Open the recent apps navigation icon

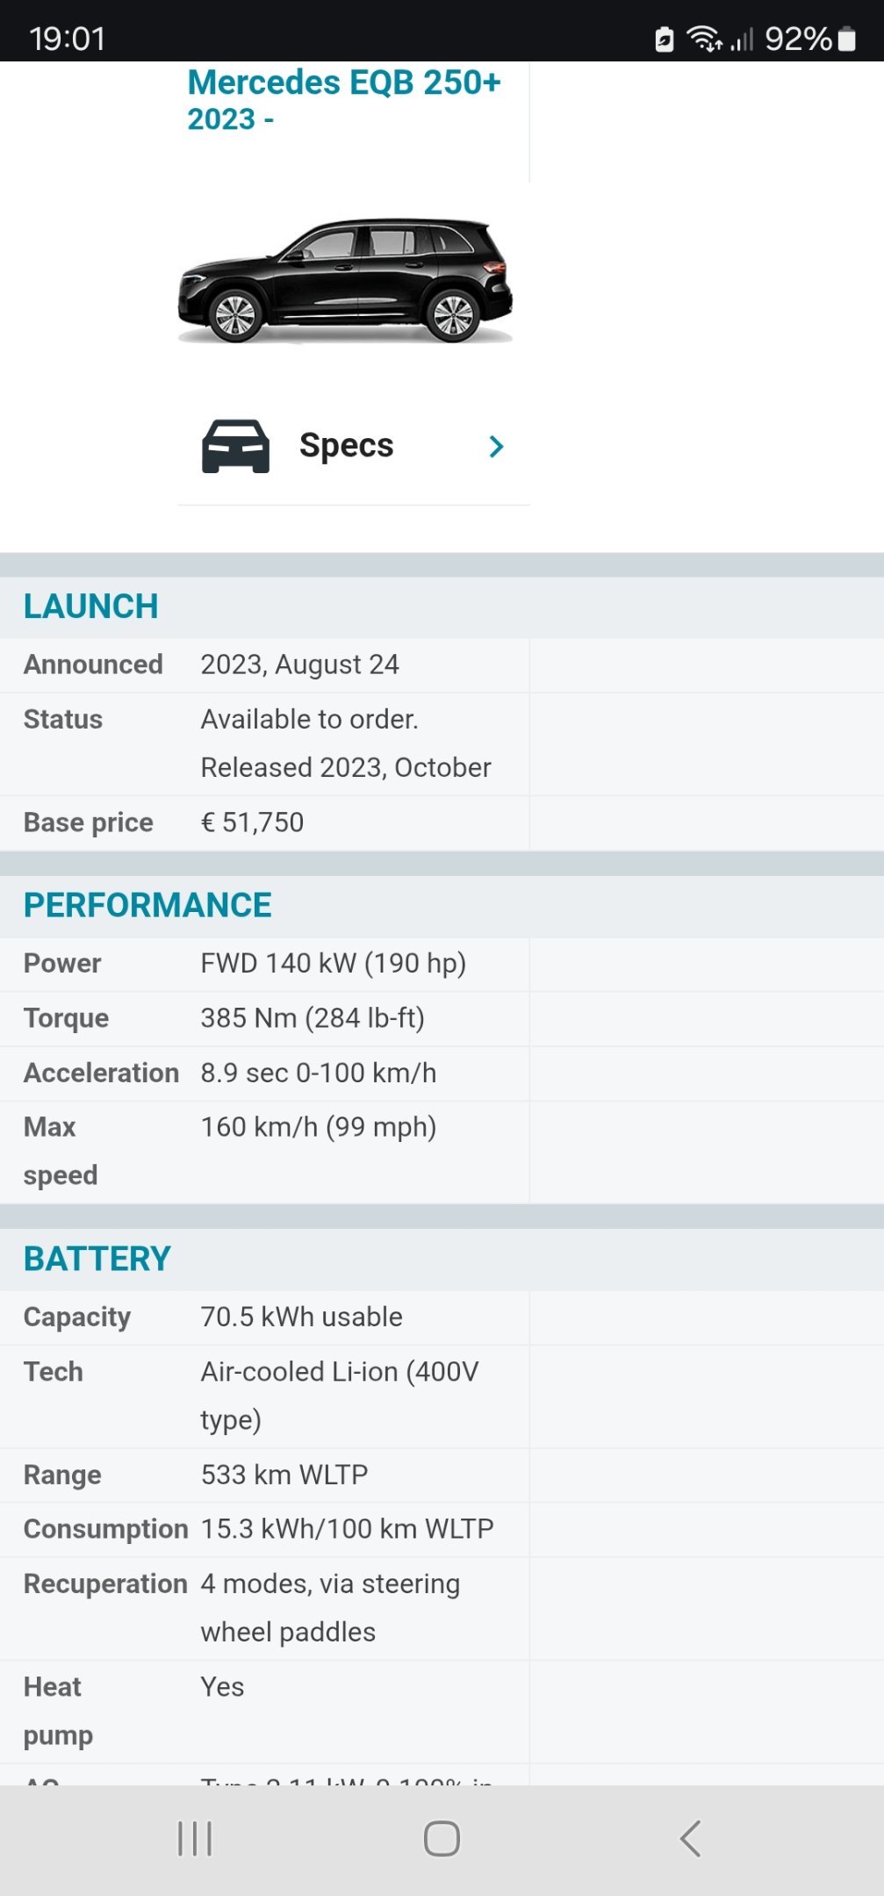click(x=195, y=1838)
